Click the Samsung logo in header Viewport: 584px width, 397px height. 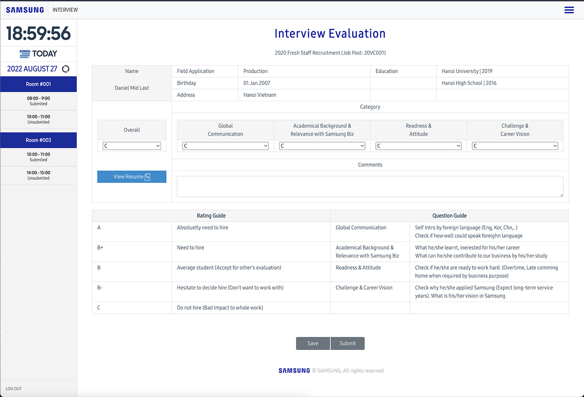click(x=25, y=10)
